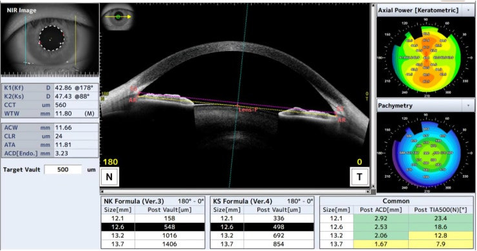Click the right AR angle recess marker
The width and height of the screenshot is (477, 251).
[x=342, y=120]
